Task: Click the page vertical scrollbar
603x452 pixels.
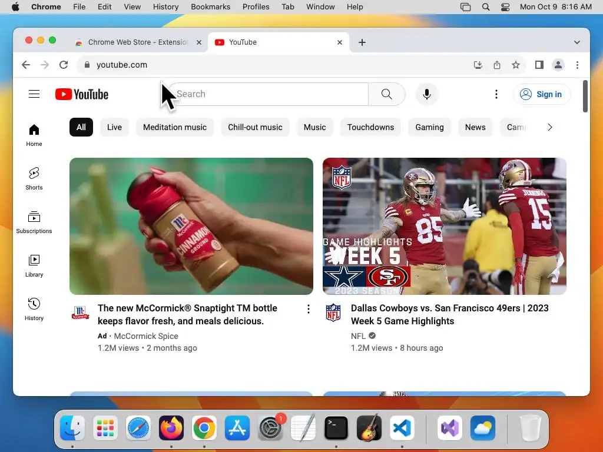Action: click(585, 96)
